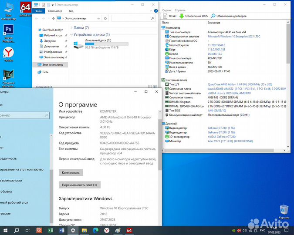Open AIDA64 Справка menu
The image size is (294, 235).
pyautogui.click(x=180, y=10)
